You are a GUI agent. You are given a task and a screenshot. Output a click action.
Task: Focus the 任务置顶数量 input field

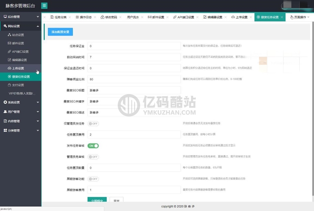tap(134, 168)
